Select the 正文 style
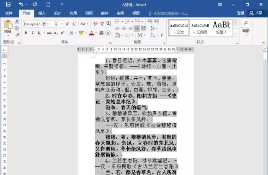This screenshot has width=268, height=175. pos(179,28)
